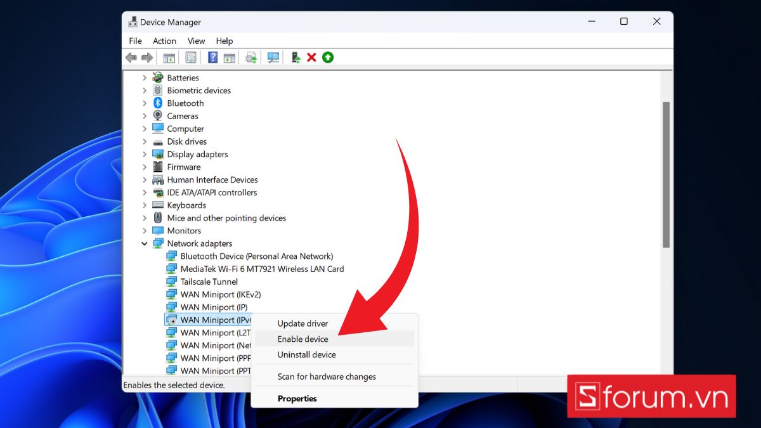Viewport: 761px width, 428px height.
Task: Open the Properties sheet toolbar icon
Action: coord(191,58)
